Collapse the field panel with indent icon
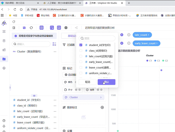This screenshot has width=175, height=132. (14, 28)
